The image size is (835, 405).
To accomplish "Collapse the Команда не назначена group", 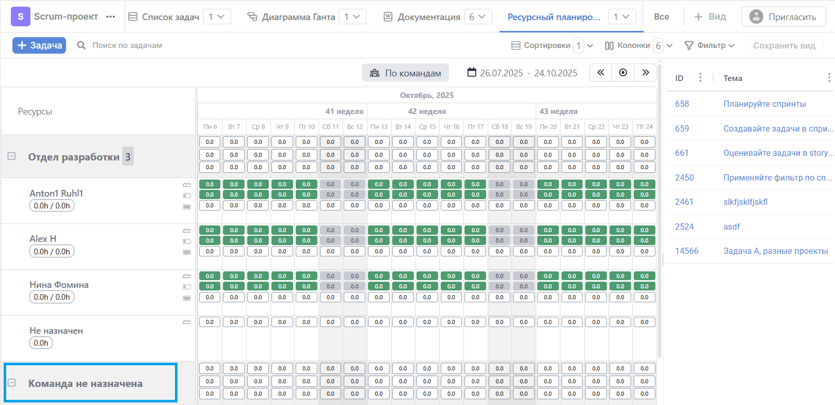I will (12, 383).
